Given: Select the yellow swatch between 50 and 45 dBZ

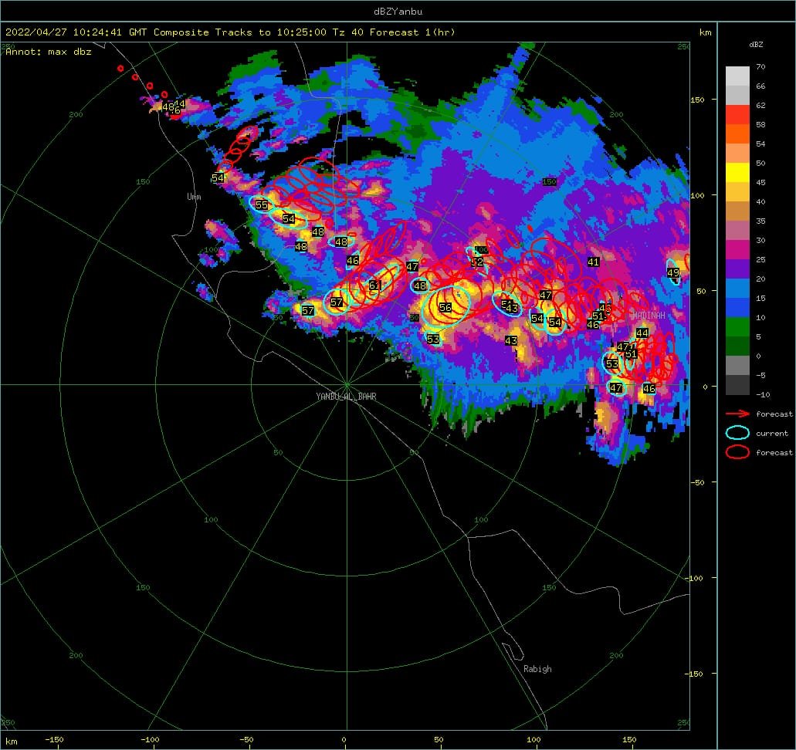Looking at the screenshot, I should pos(737,173).
